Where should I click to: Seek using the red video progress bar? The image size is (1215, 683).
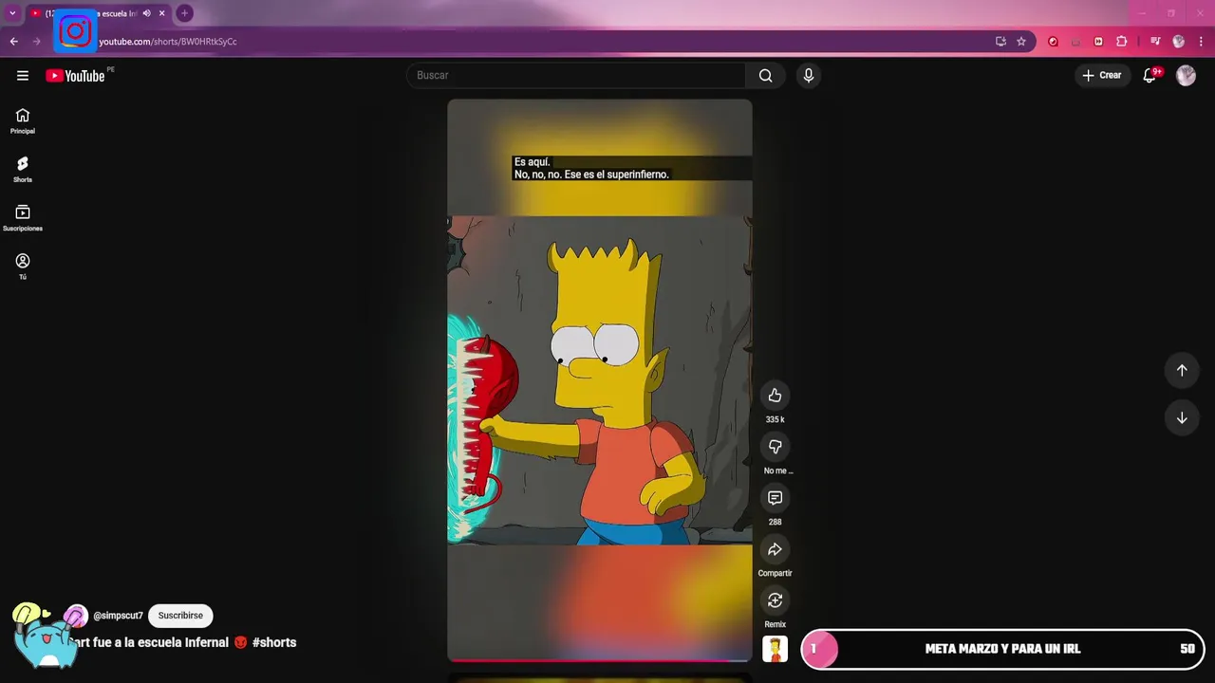coord(600,659)
